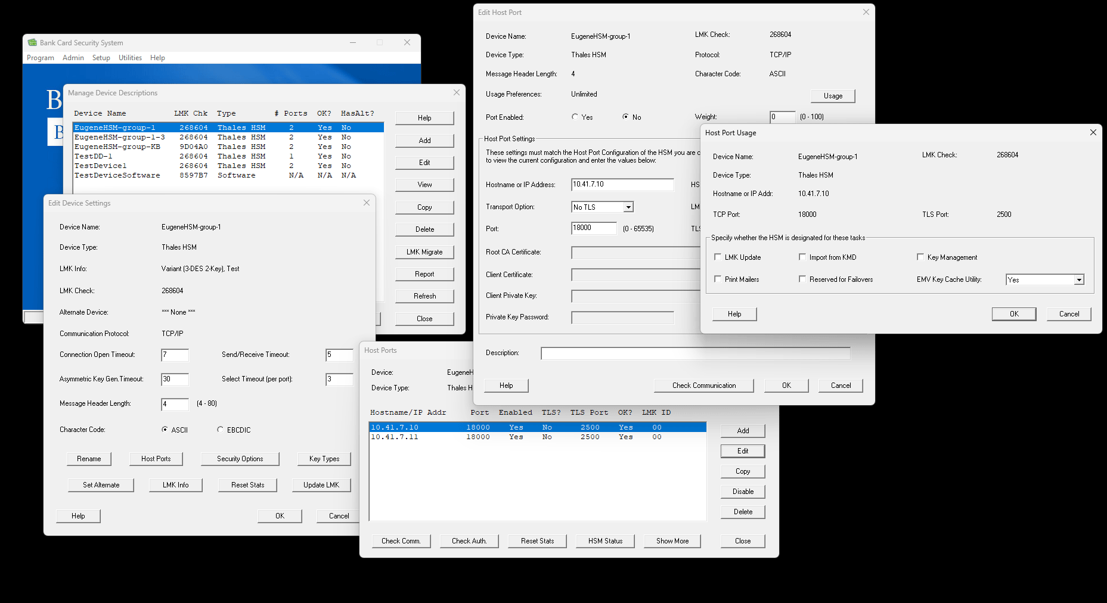Select Yes for Port Enabled
The height and width of the screenshot is (603, 1107).
click(575, 117)
